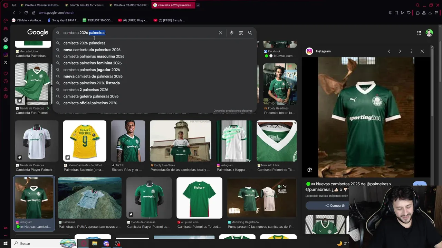Open TIERLIST SNOOD bookmark

pyautogui.click(x=98, y=20)
